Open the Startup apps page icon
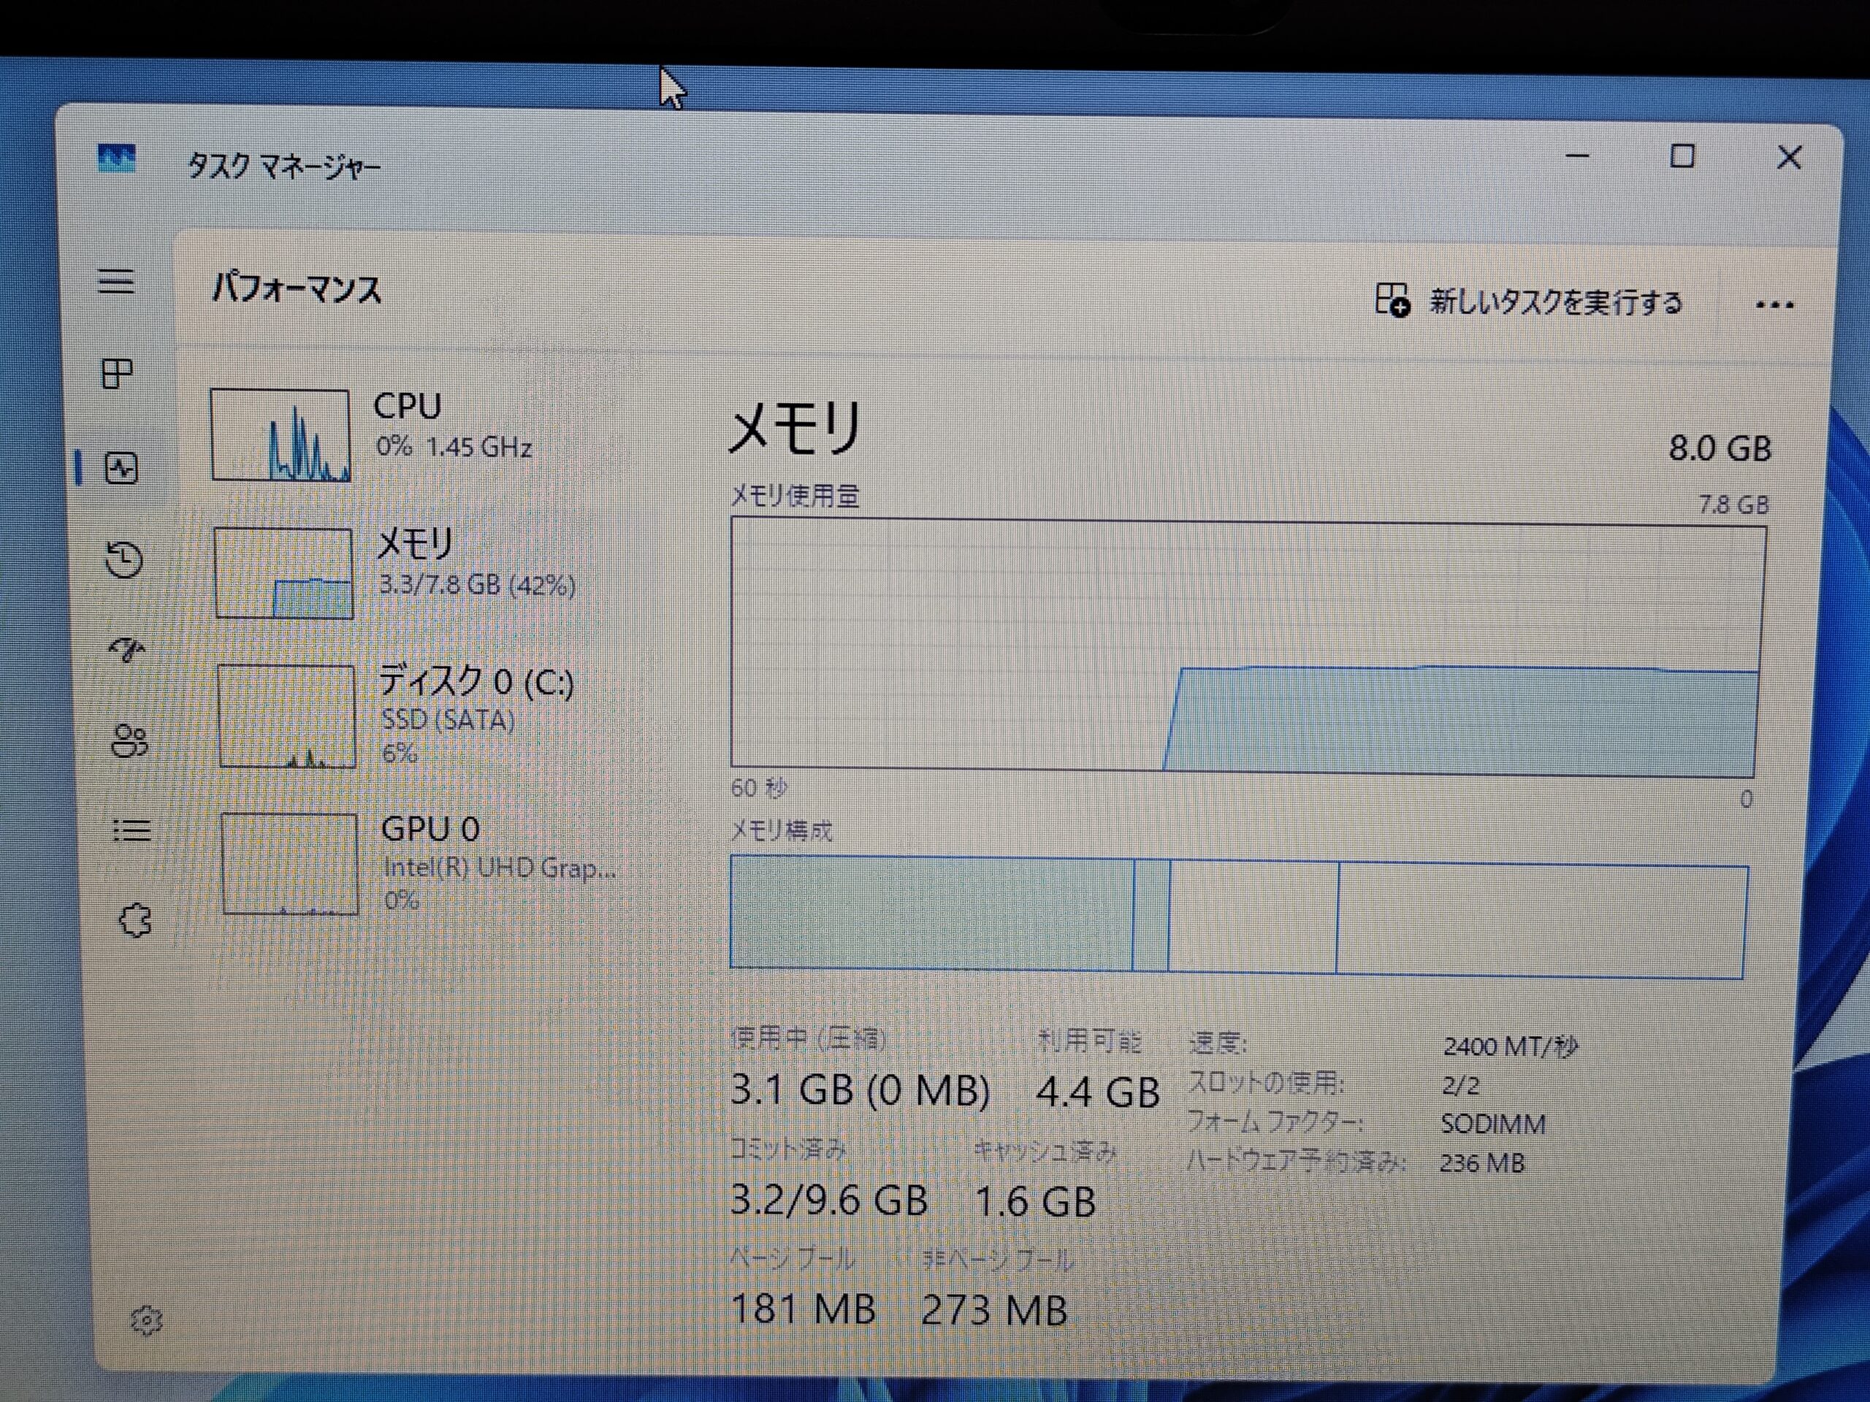 (x=127, y=649)
